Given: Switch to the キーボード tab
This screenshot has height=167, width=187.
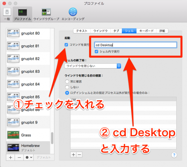Looking at the screenshot, I should tap(146, 31).
